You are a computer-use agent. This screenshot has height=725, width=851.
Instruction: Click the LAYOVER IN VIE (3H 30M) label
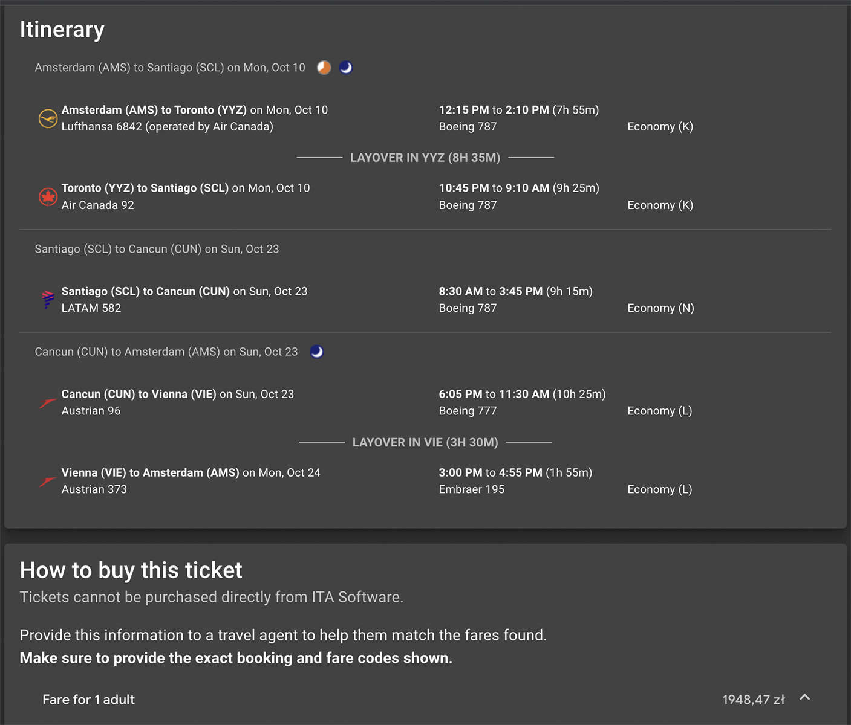point(425,442)
